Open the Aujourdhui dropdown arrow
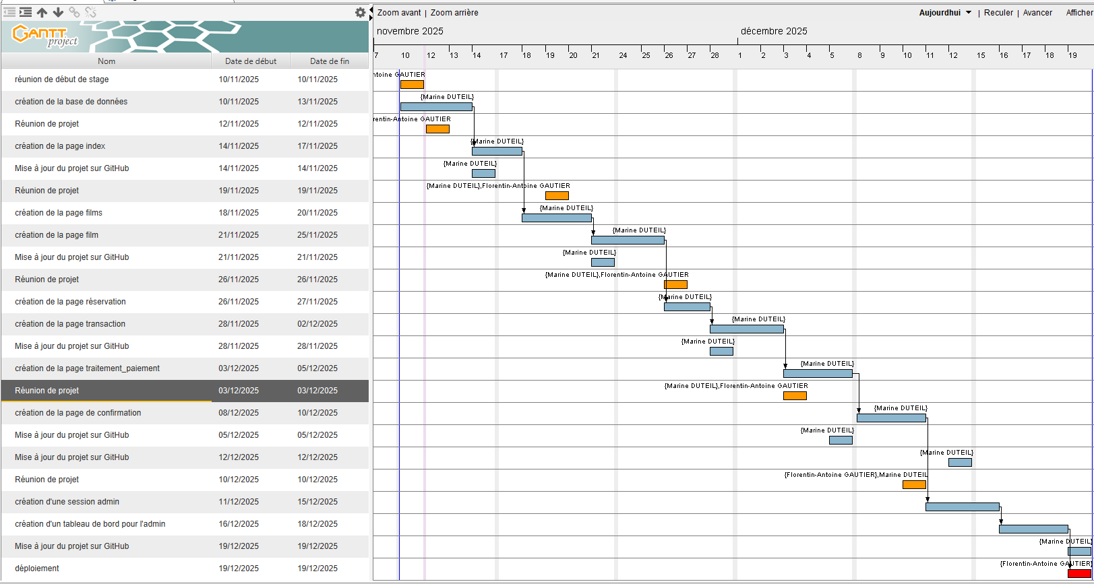This screenshot has height=584, width=1094. point(969,13)
